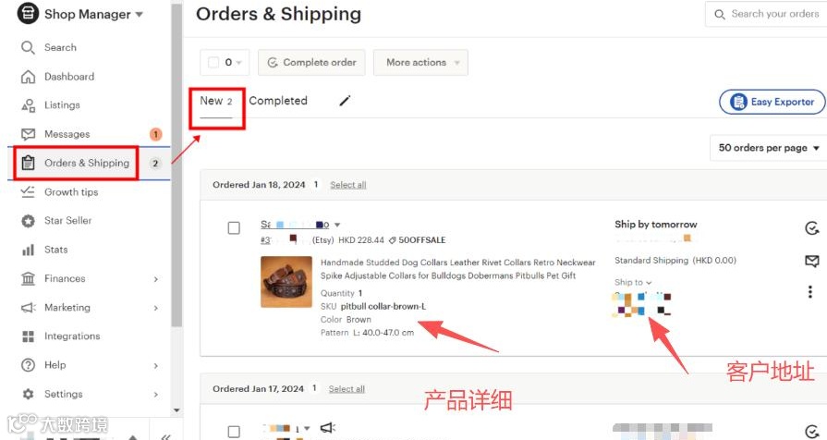
Task: Open Dashboard via the house icon
Action: coord(28,77)
